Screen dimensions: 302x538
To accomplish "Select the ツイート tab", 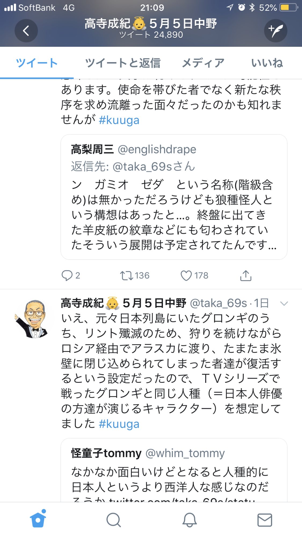I will [37, 63].
